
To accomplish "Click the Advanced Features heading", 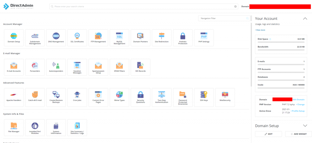I will tap(13, 83).
